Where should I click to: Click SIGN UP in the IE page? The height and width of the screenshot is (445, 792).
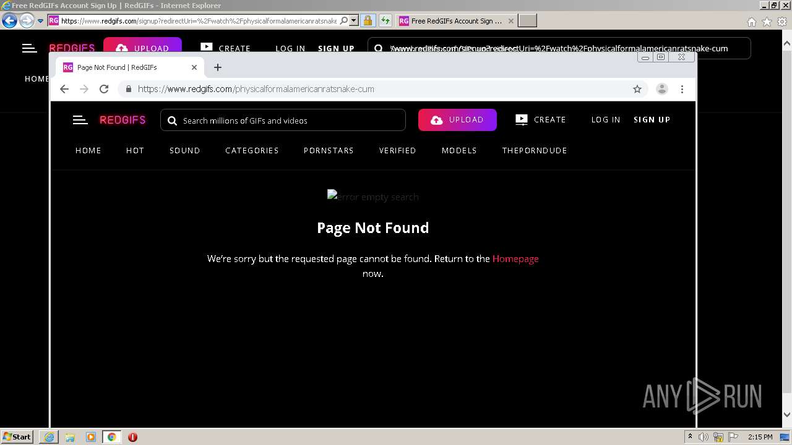[336, 48]
